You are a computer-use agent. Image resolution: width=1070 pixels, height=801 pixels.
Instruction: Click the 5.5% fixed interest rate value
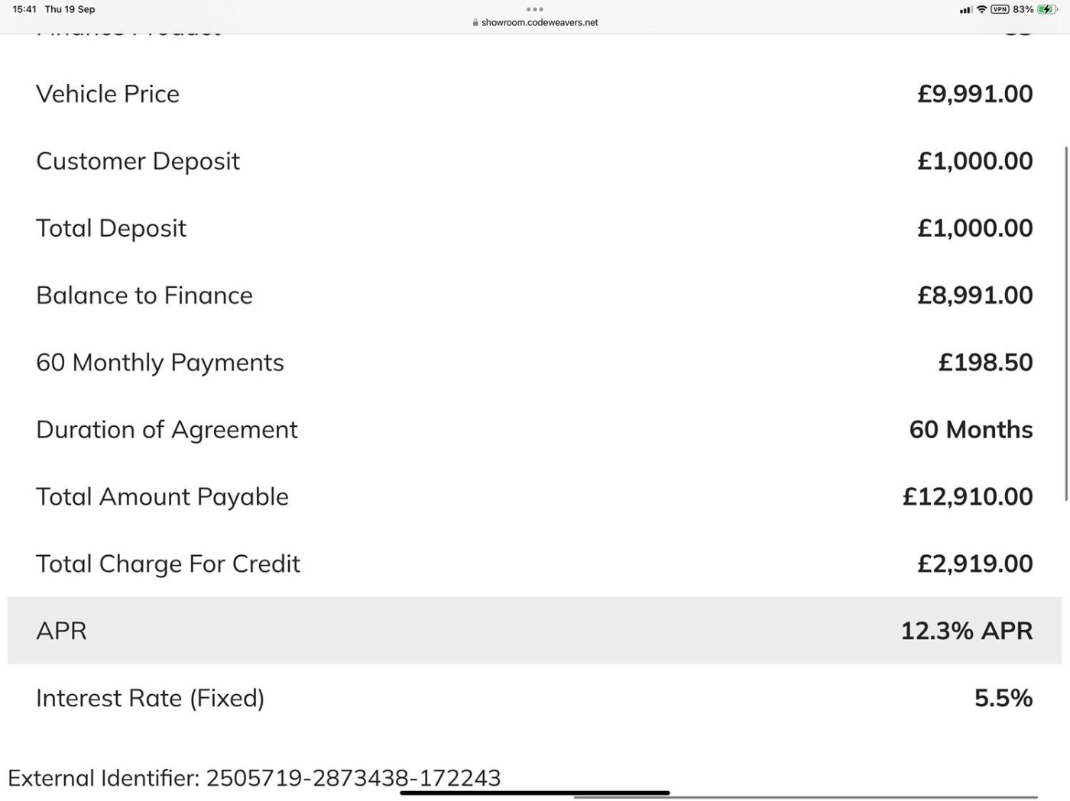[x=1003, y=698]
